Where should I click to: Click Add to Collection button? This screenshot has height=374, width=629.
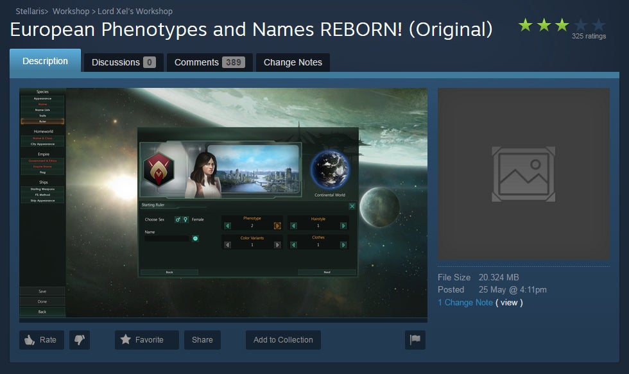[283, 340]
